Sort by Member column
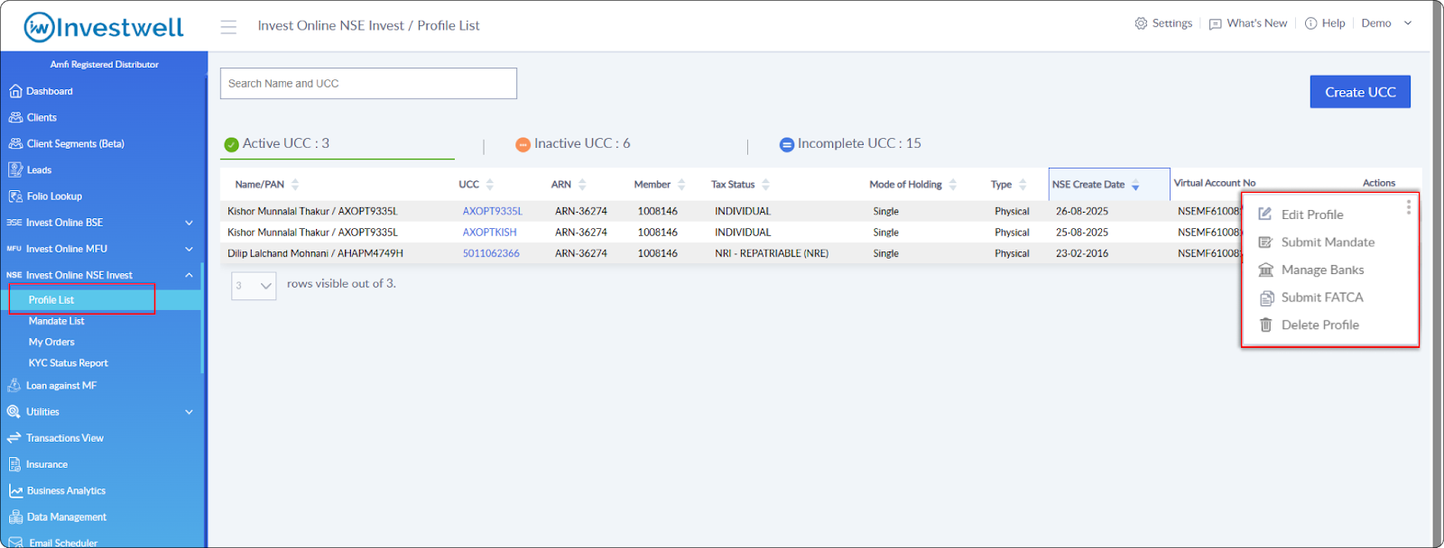Screen dimensions: 1444x548 pyautogui.click(x=681, y=185)
